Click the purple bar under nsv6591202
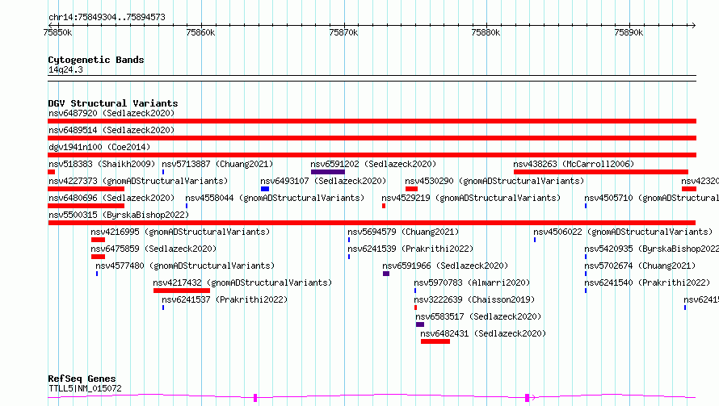This screenshot has width=719, height=406. coord(328,172)
